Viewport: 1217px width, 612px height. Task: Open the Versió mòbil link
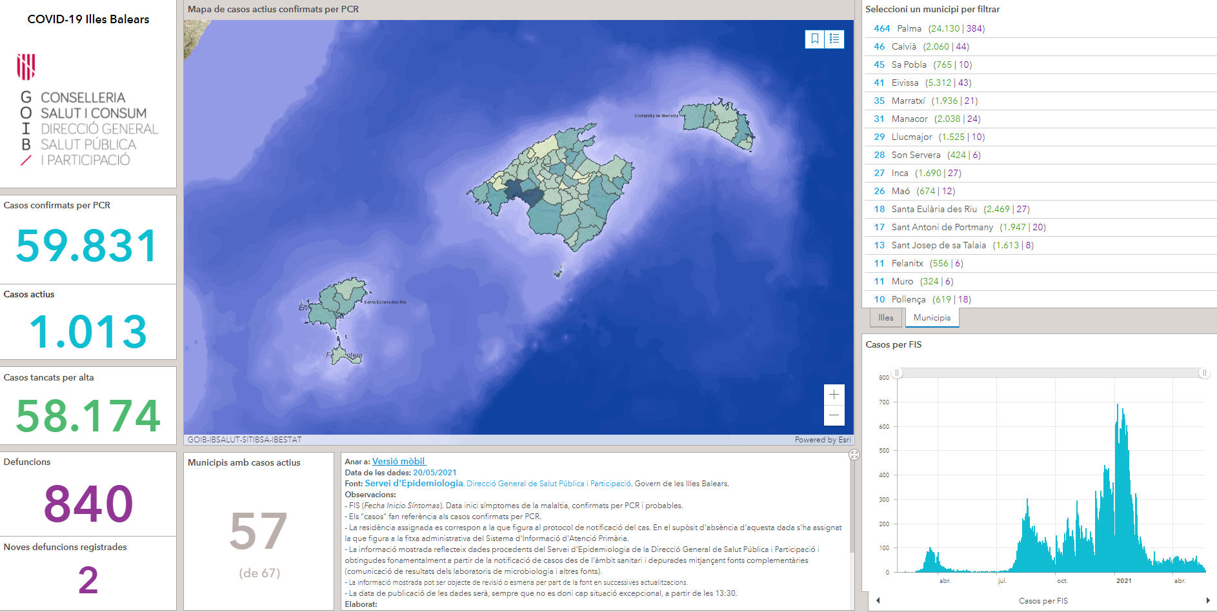398,461
